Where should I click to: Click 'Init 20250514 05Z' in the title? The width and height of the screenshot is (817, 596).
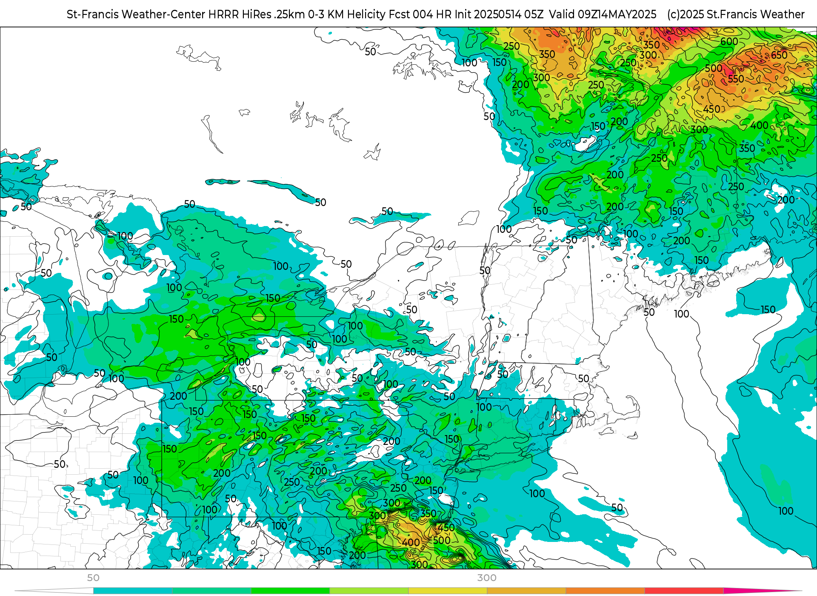[x=499, y=14]
